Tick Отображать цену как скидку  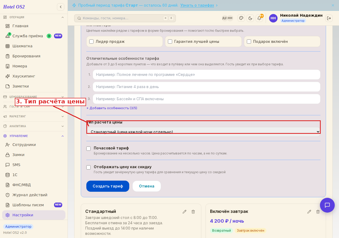coord(88,167)
